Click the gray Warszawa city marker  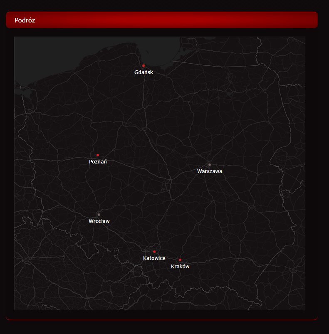point(210,165)
